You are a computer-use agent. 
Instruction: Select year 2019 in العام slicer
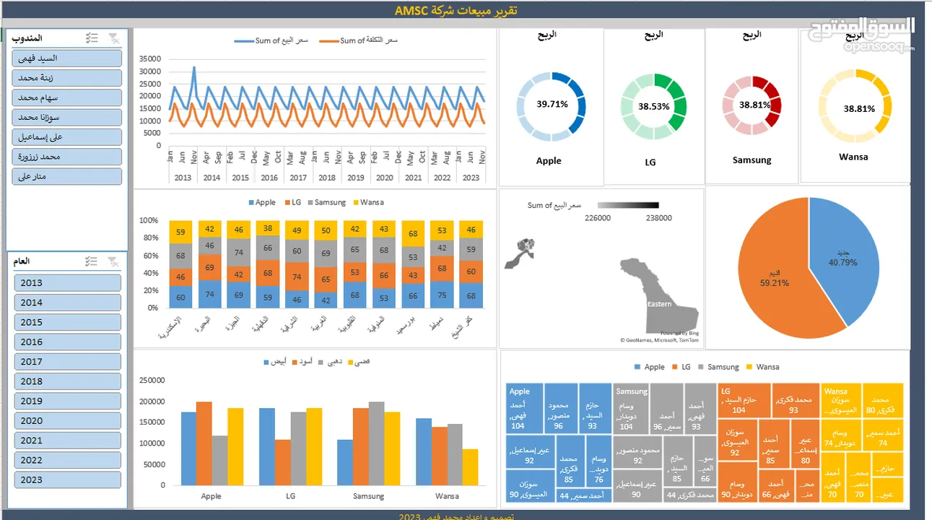click(67, 401)
